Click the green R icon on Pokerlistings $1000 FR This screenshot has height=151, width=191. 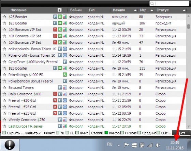[x=65, y=75]
